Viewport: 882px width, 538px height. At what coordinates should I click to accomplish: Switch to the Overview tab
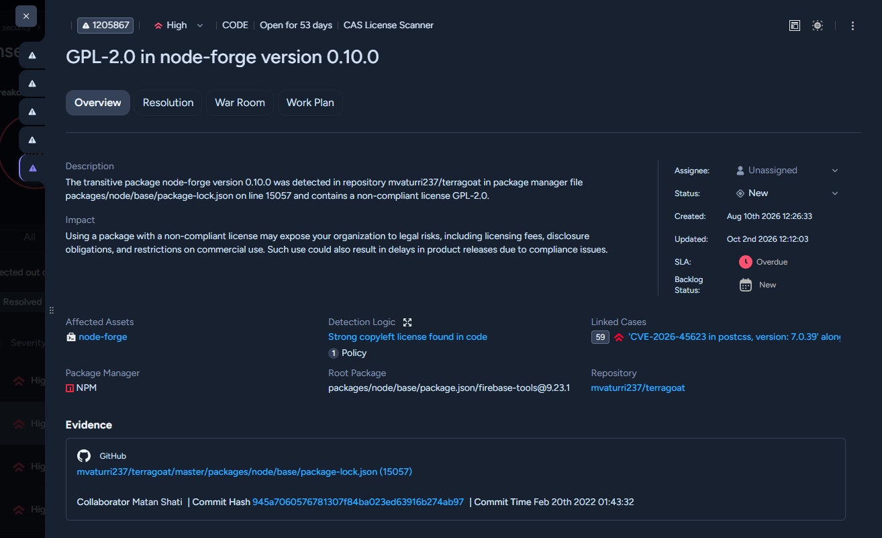98,103
